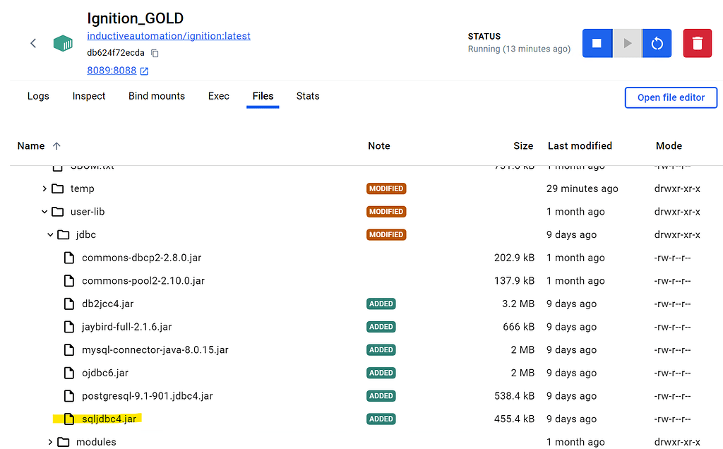
Task: Open the inductiveautomation/ignition:latest image link
Action: tap(169, 35)
